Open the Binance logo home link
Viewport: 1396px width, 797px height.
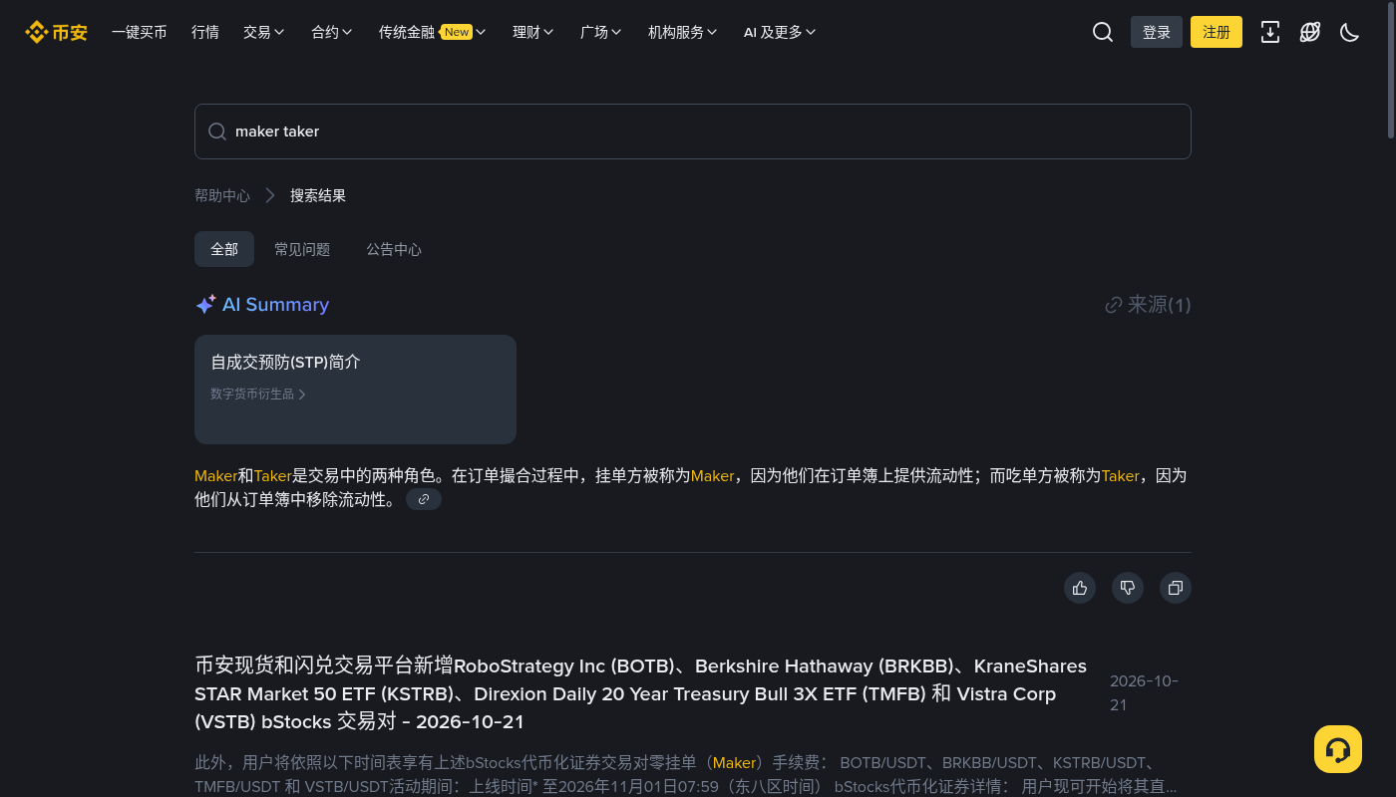coord(56,32)
